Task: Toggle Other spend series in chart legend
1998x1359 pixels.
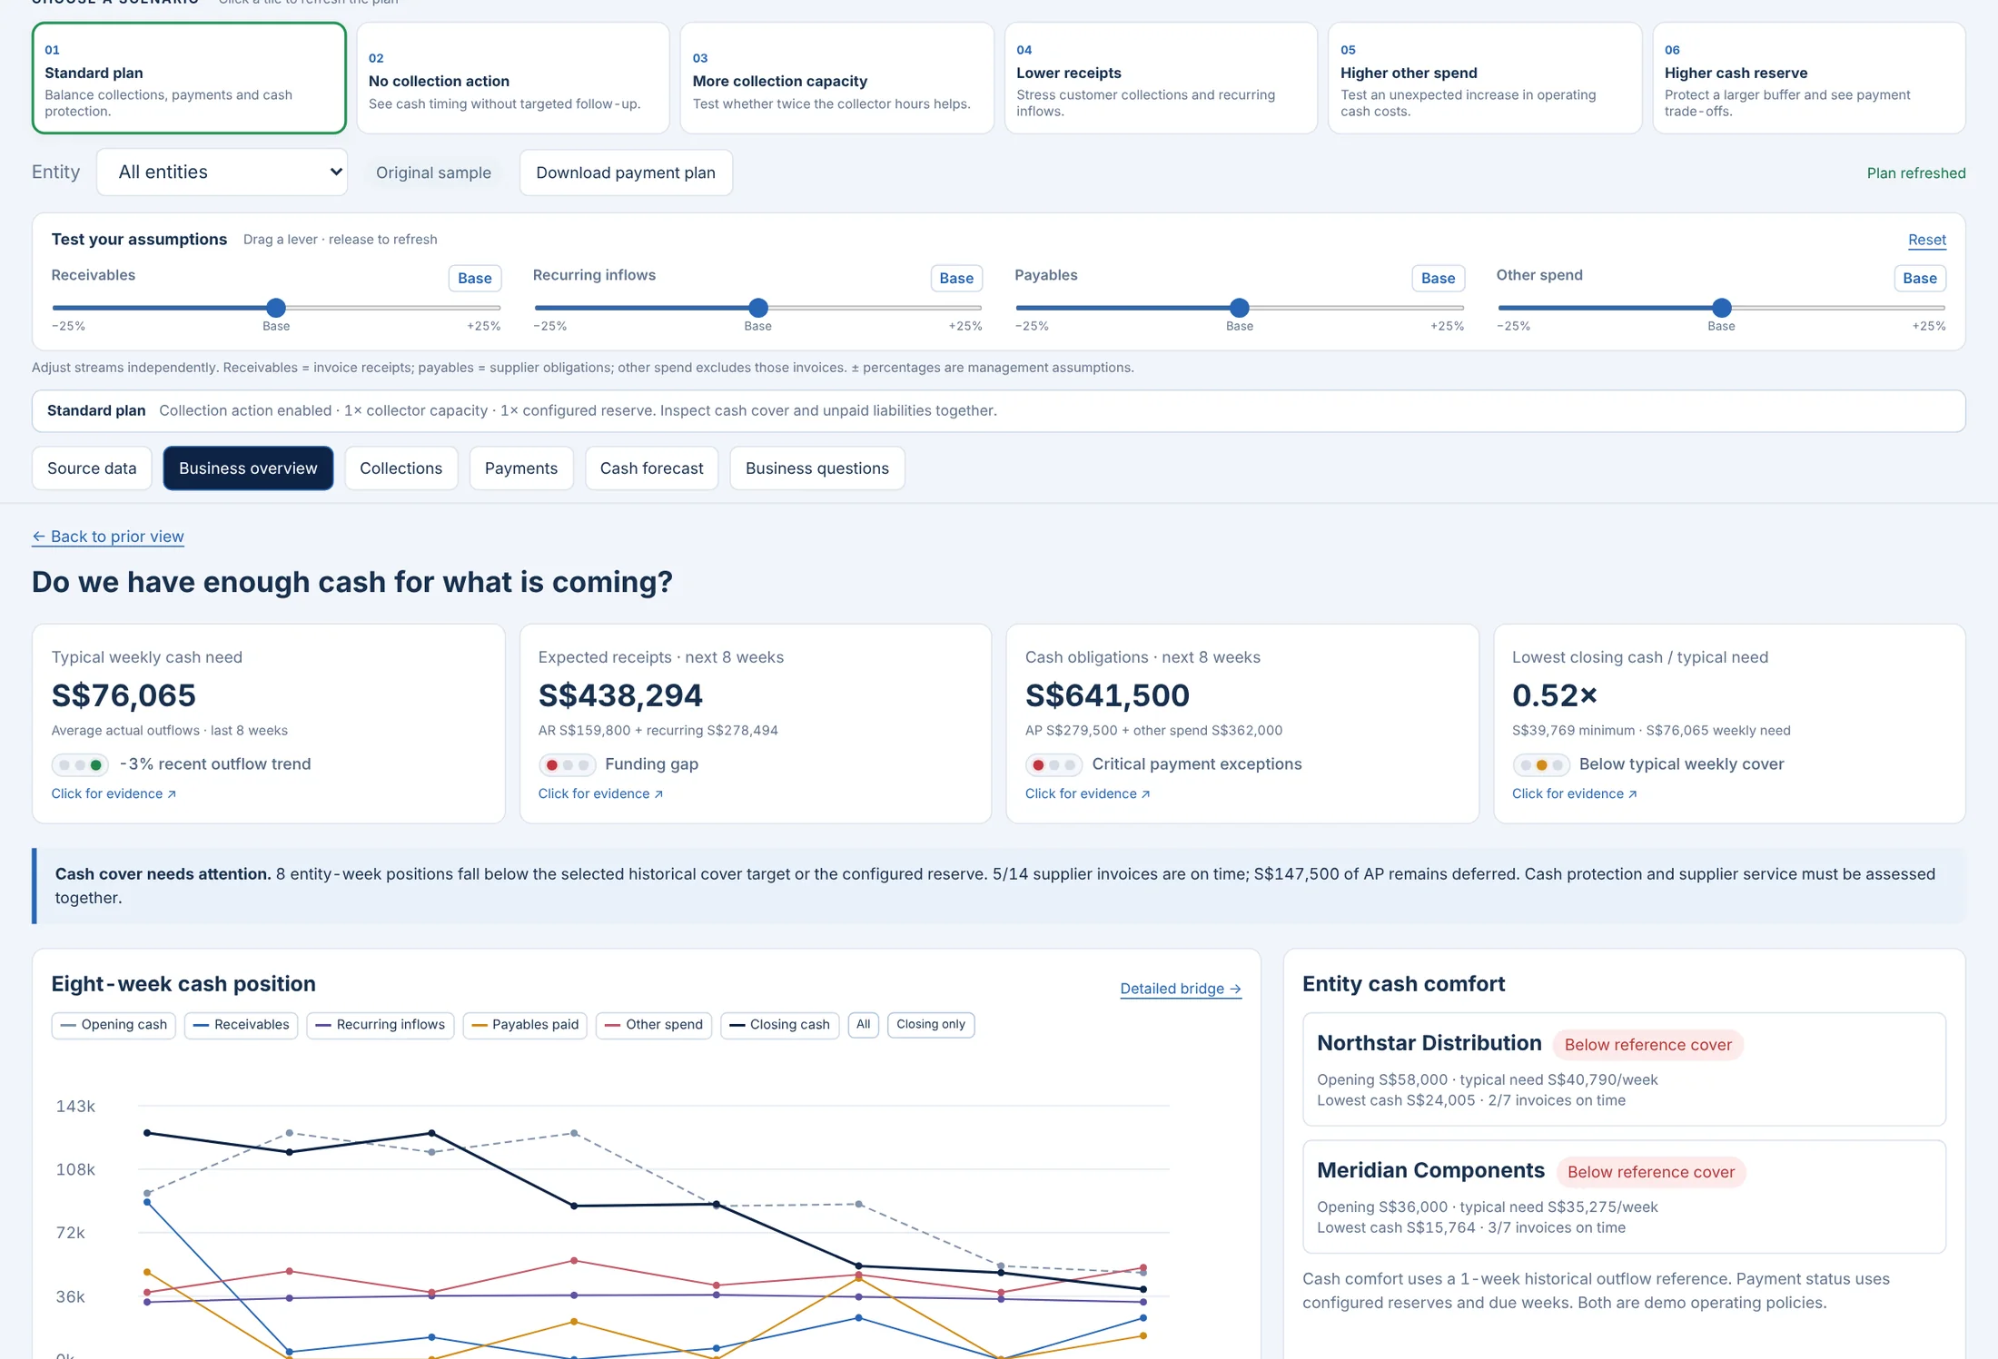Action: click(x=654, y=1025)
